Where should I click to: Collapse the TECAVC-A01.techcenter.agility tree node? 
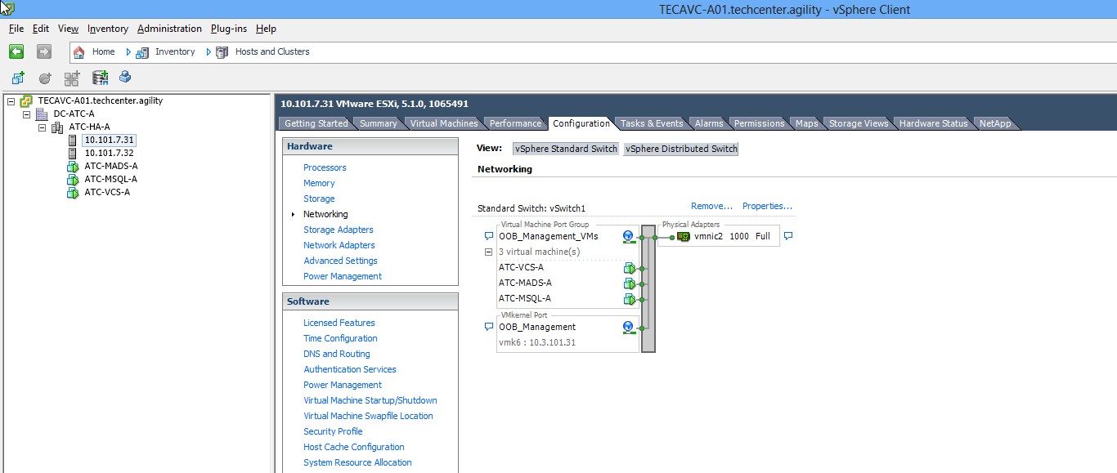pyautogui.click(x=11, y=101)
